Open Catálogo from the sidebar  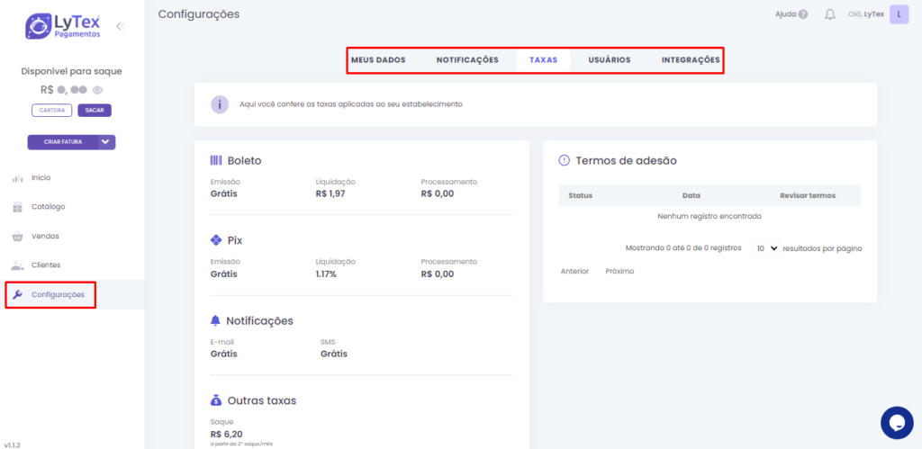tap(48, 207)
